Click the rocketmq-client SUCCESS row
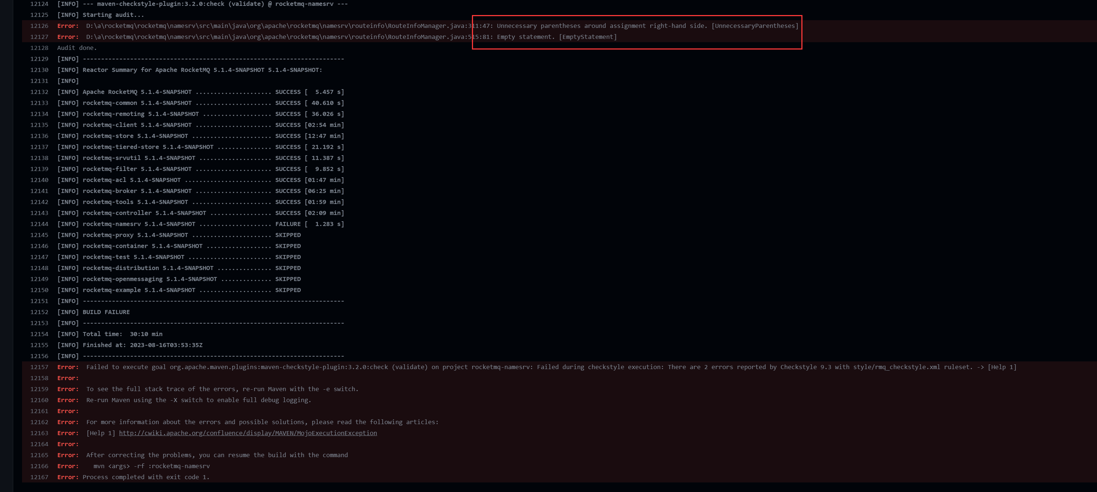This screenshot has height=492, width=1097. [x=201, y=125]
